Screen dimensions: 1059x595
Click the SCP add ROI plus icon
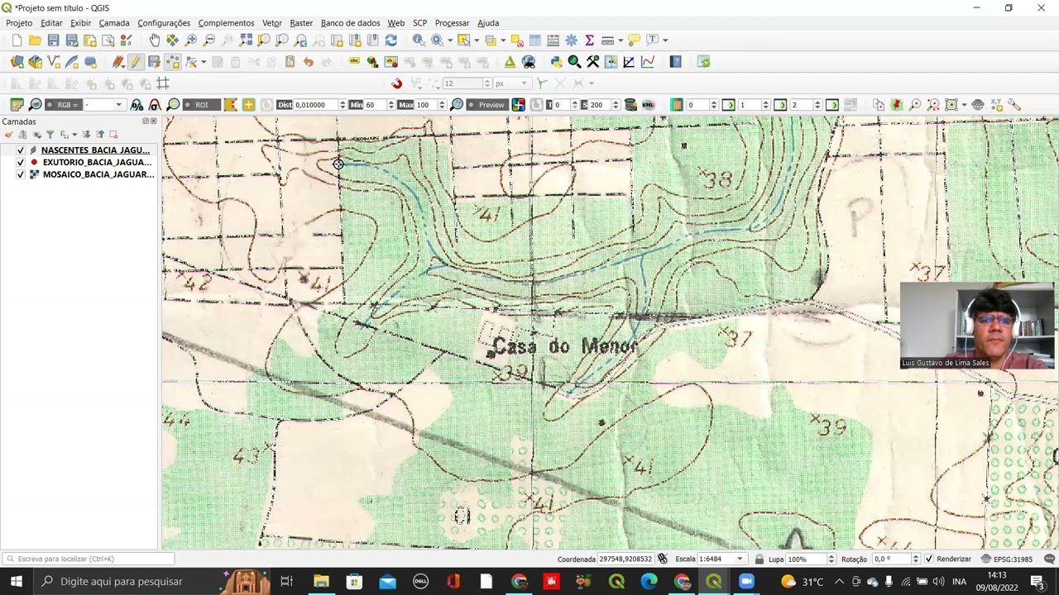click(x=248, y=105)
